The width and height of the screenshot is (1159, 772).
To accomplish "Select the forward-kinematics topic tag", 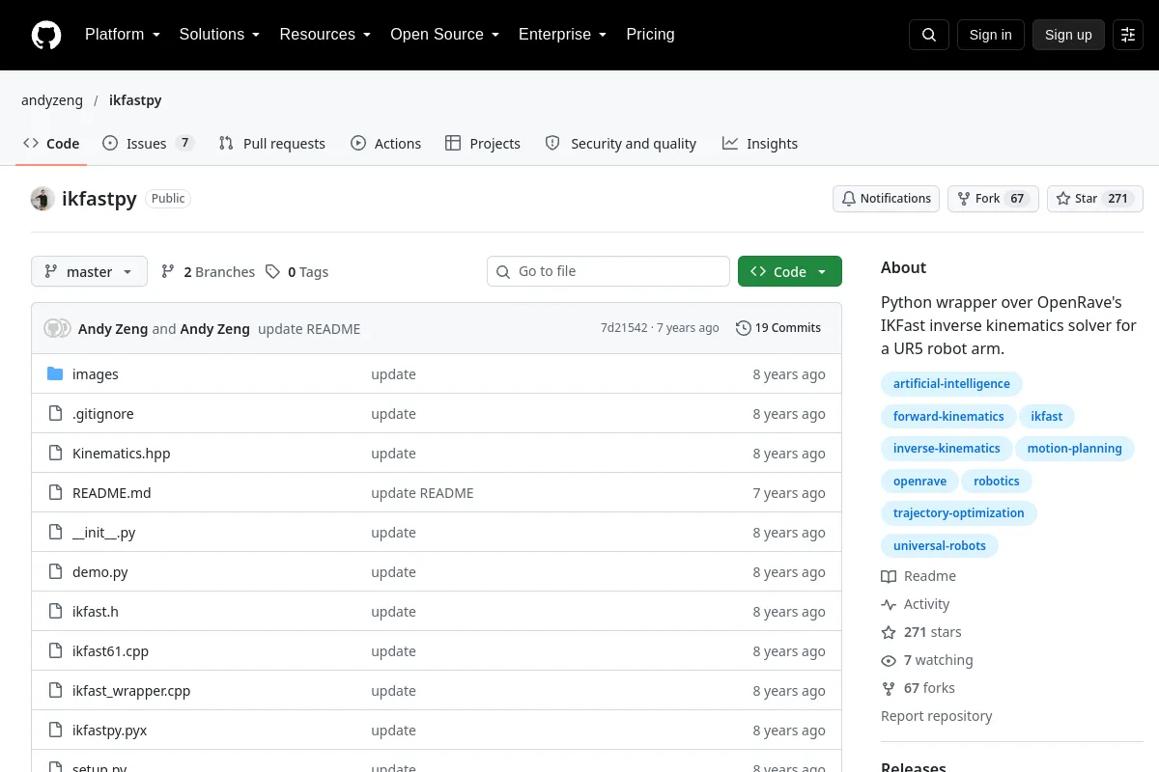I will [x=948, y=417].
